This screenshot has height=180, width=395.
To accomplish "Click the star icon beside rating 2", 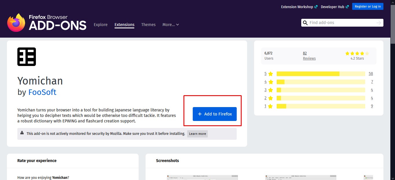I will tap(271, 98).
